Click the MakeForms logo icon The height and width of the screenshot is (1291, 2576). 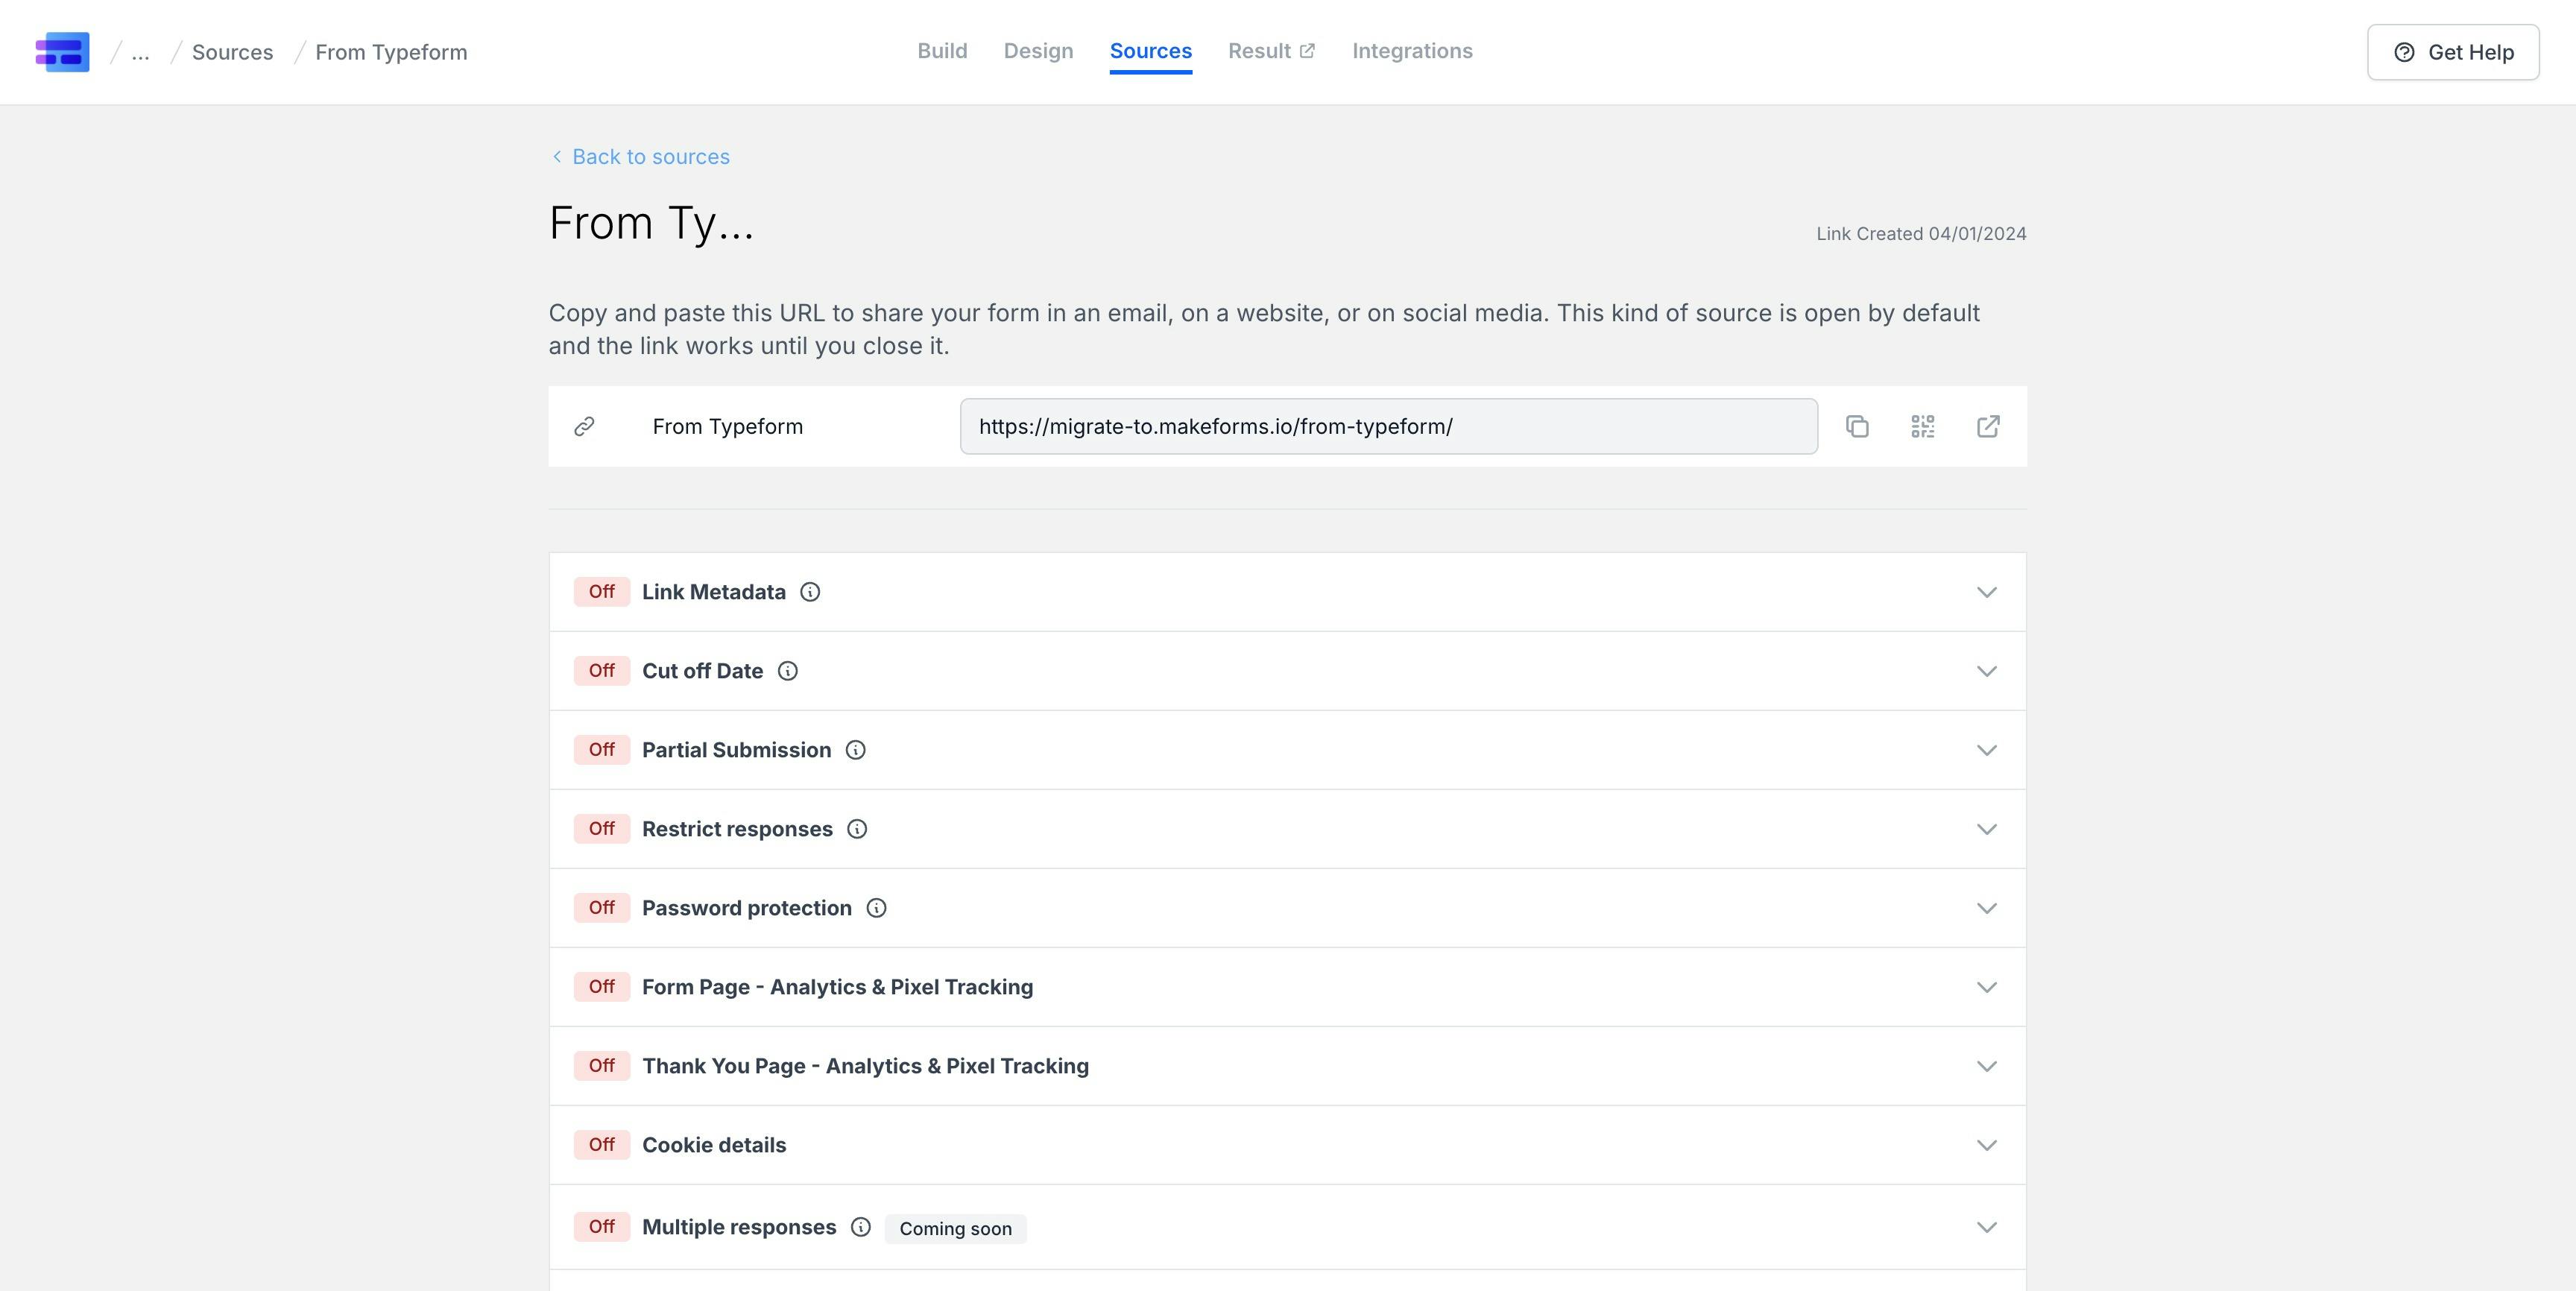pyautogui.click(x=62, y=52)
